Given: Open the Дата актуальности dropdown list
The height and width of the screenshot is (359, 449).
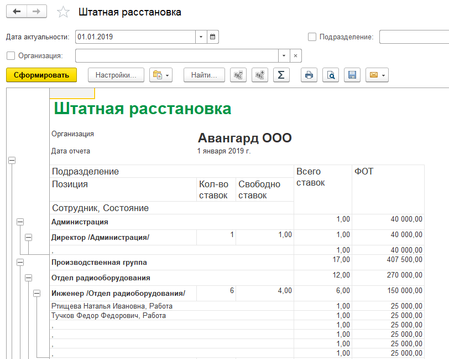Looking at the screenshot, I should pyautogui.click(x=200, y=37).
